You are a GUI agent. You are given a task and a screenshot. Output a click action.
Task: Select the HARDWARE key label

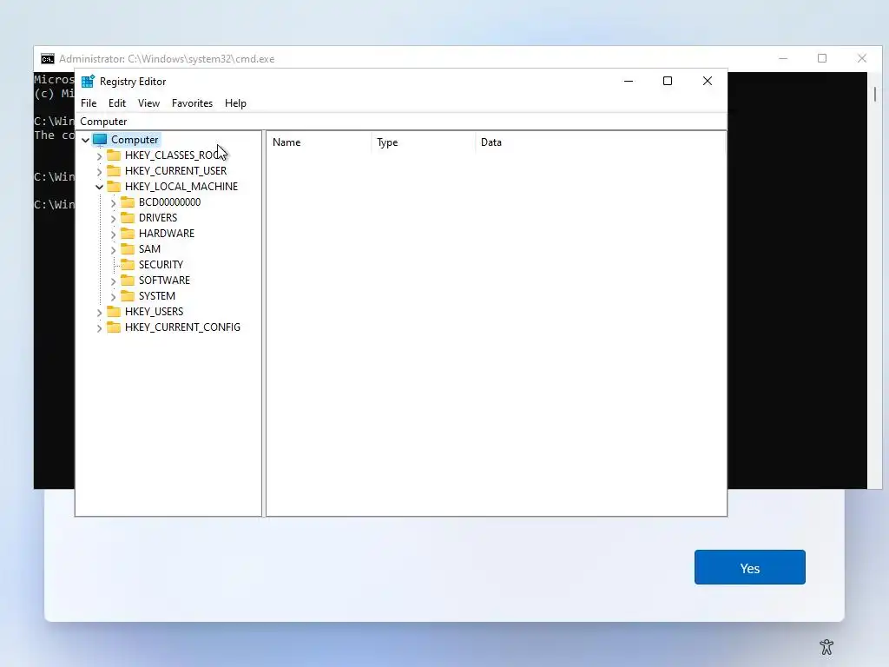(x=167, y=233)
